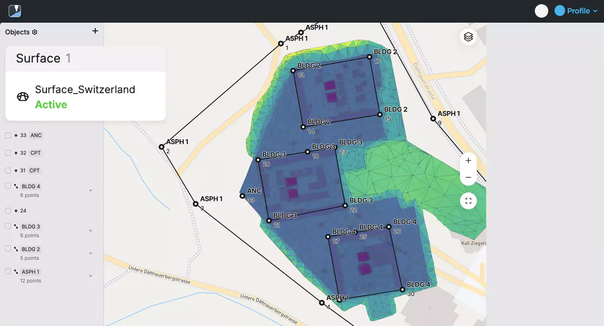Click the '12 points' text under ASPH 1
604x326 pixels.
[x=31, y=281]
